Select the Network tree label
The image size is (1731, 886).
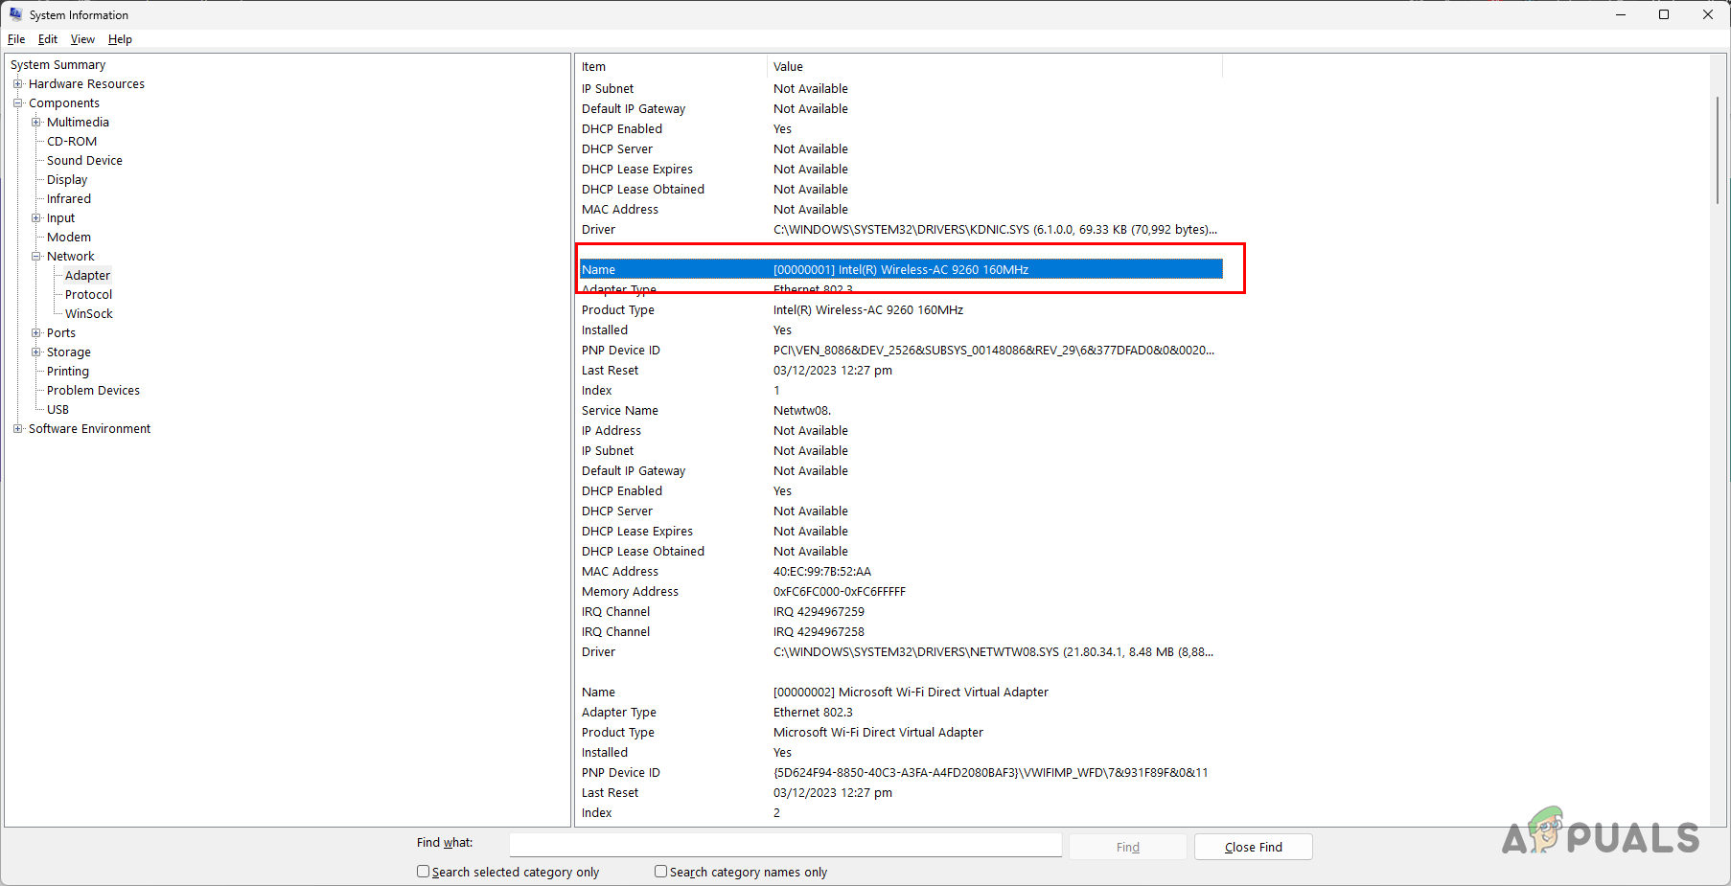click(71, 256)
